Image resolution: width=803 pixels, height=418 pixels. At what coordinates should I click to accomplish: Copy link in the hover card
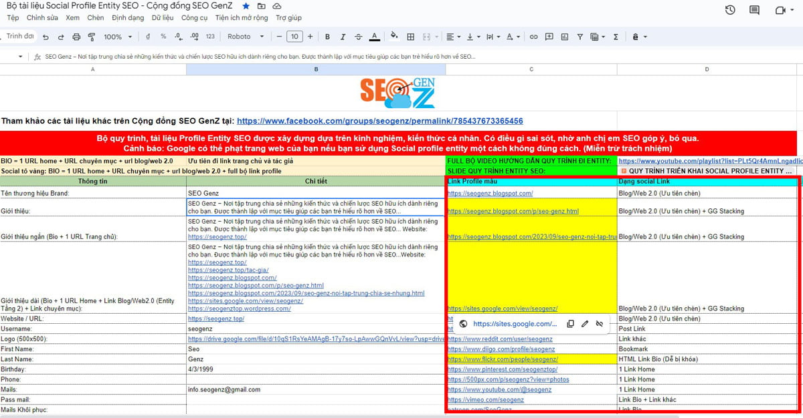(570, 324)
